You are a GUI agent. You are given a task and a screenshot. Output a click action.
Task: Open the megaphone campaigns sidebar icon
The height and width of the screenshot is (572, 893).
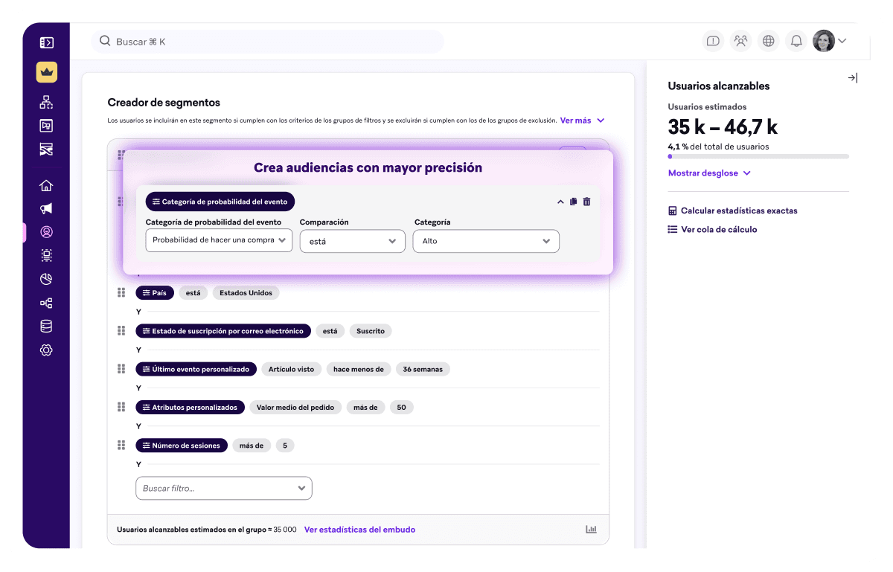point(46,209)
